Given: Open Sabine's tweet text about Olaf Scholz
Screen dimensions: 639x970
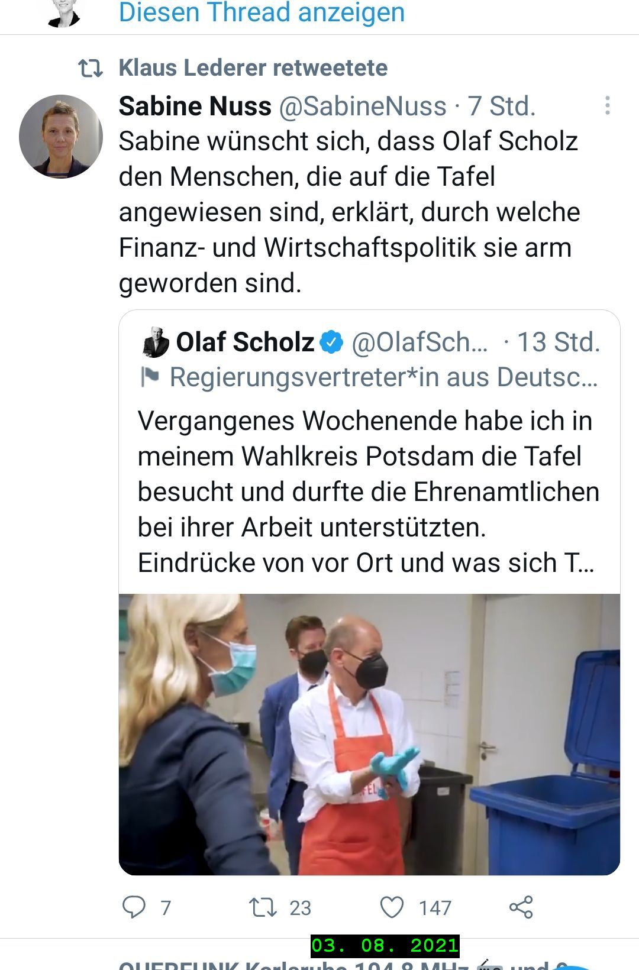Looking at the screenshot, I should click(349, 212).
